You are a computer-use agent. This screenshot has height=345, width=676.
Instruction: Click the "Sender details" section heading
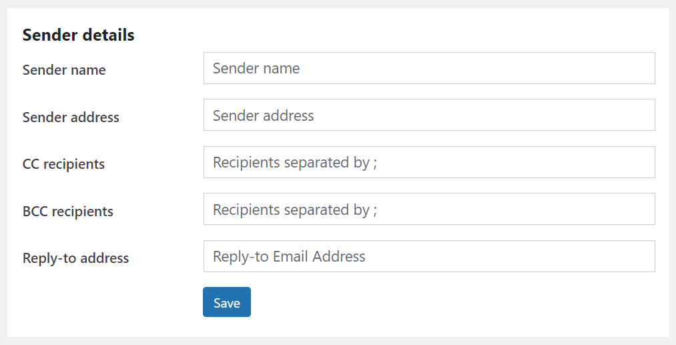point(78,35)
